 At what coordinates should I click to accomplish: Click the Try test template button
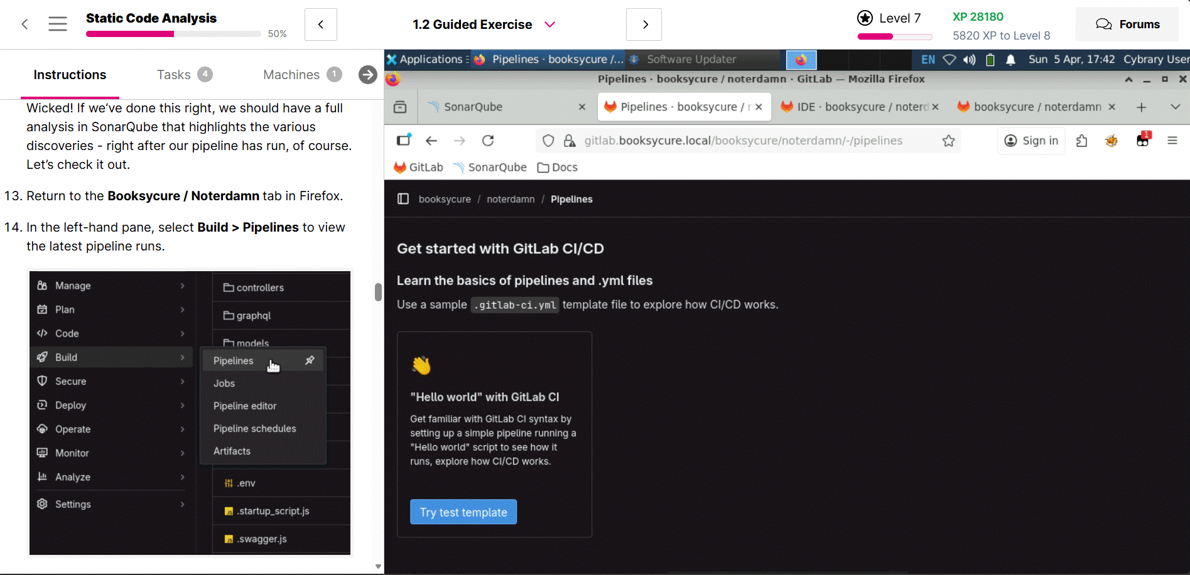pos(463,512)
